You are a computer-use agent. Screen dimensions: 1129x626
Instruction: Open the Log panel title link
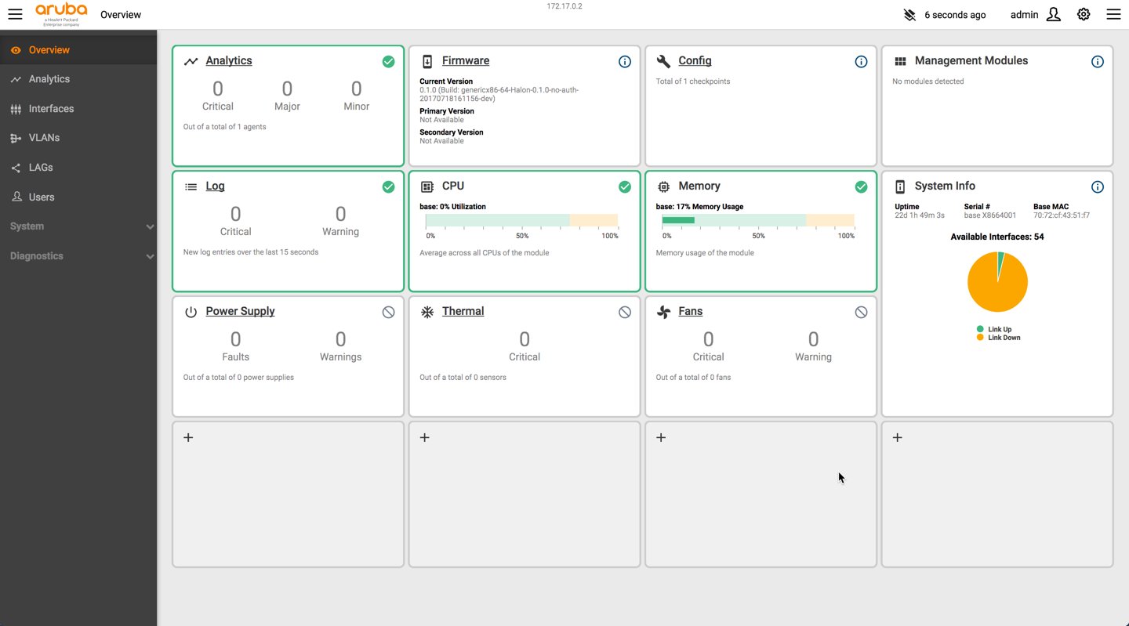pyautogui.click(x=215, y=186)
